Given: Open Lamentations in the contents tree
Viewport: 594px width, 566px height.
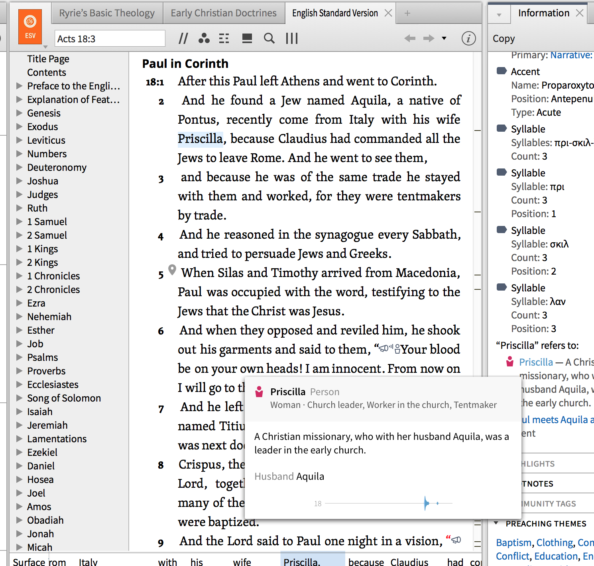Looking at the screenshot, I should (x=57, y=439).
